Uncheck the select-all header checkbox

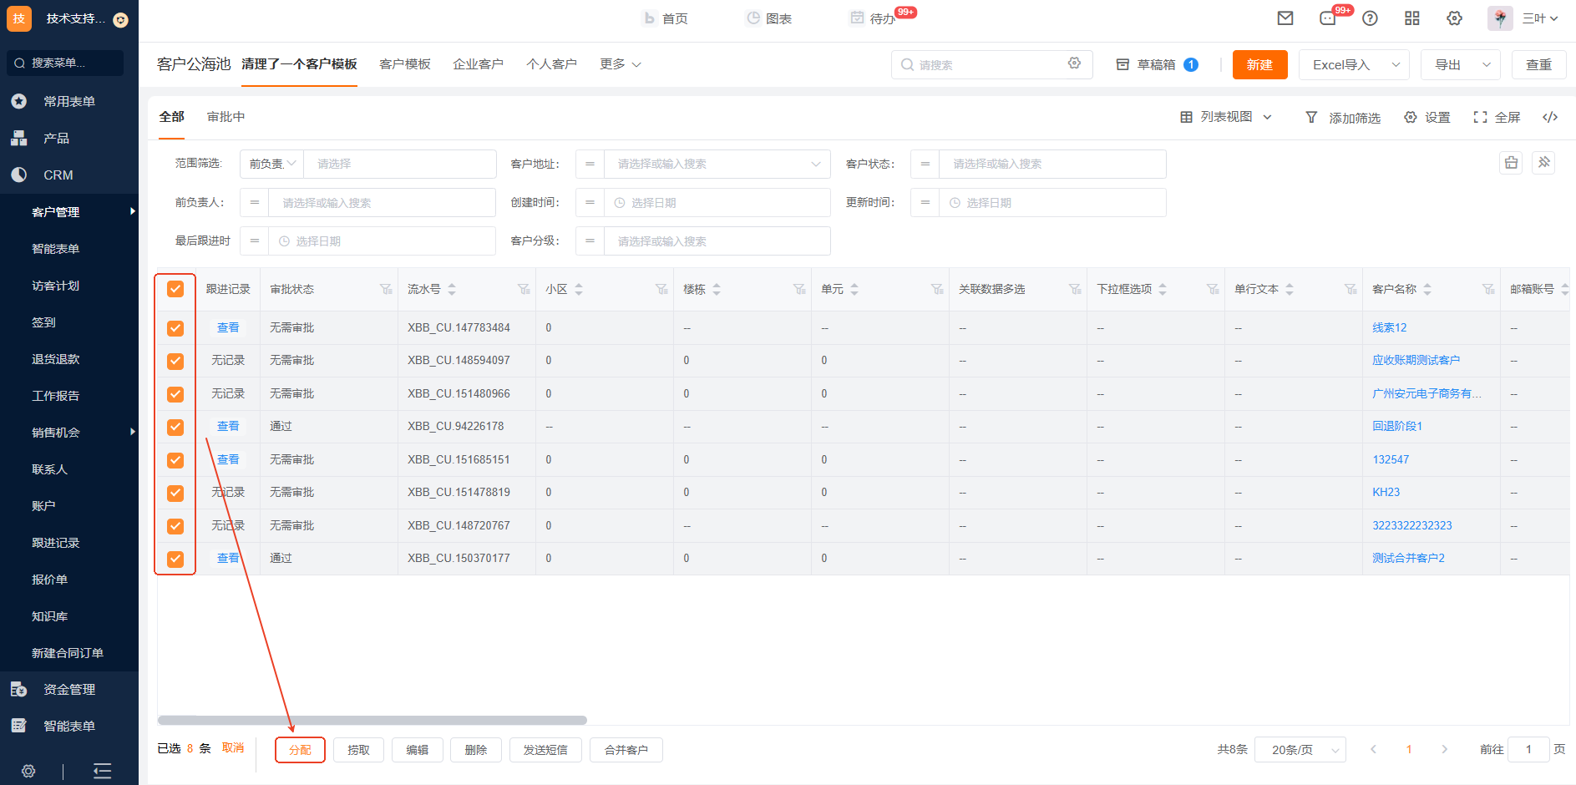point(175,289)
